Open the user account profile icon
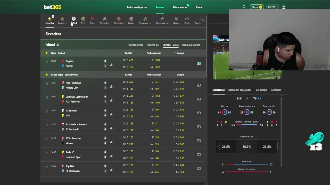Image resolution: width=330 pixels, height=185 pixels. (284, 7)
